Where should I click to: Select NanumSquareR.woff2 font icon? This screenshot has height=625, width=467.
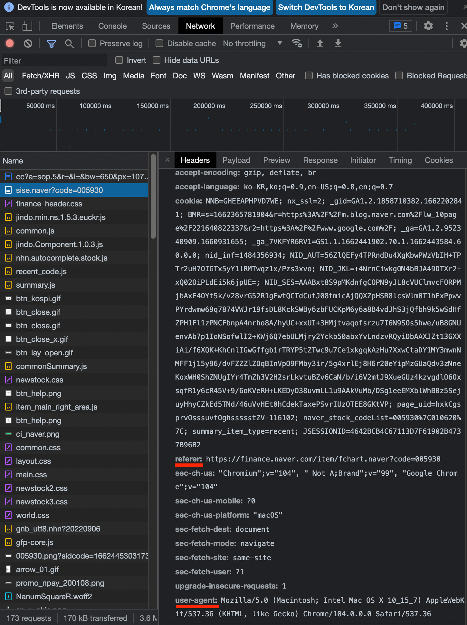(8, 597)
